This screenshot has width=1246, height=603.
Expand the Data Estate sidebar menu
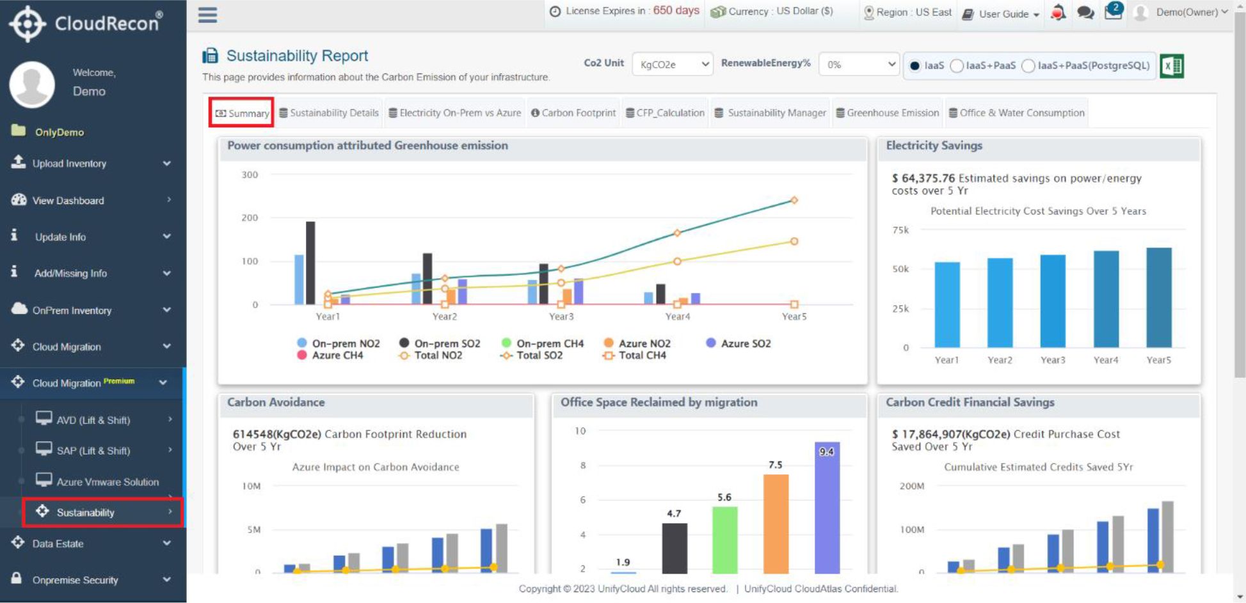[x=93, y=544]
